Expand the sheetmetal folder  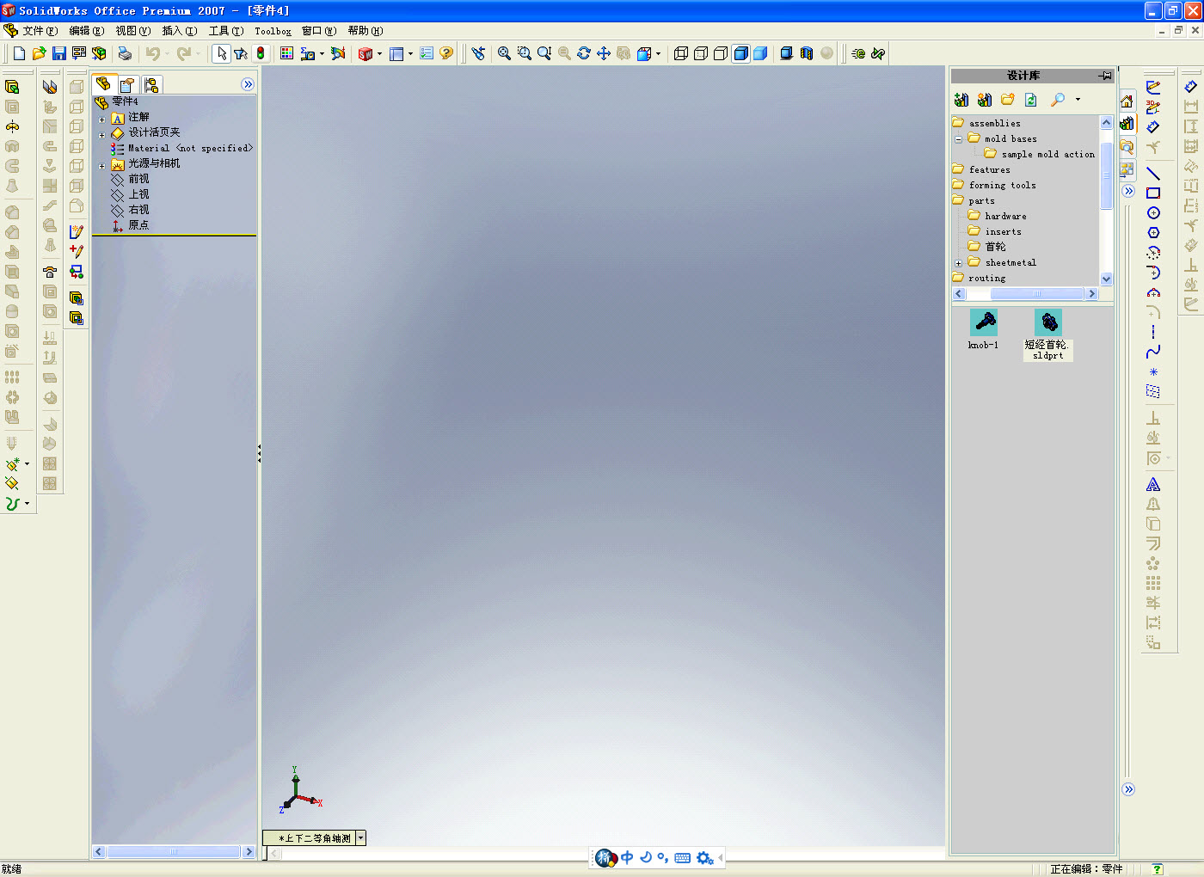pyautogui.click(x=958, y=263)
